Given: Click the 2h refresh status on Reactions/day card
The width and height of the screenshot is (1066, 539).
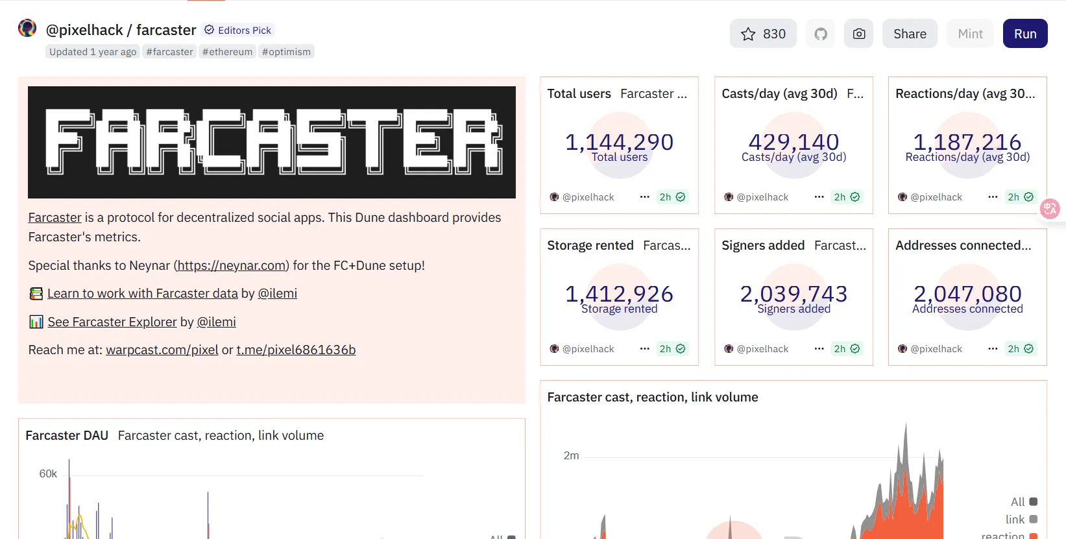Looking at the screenshot, I should [x=1021, y=197].
